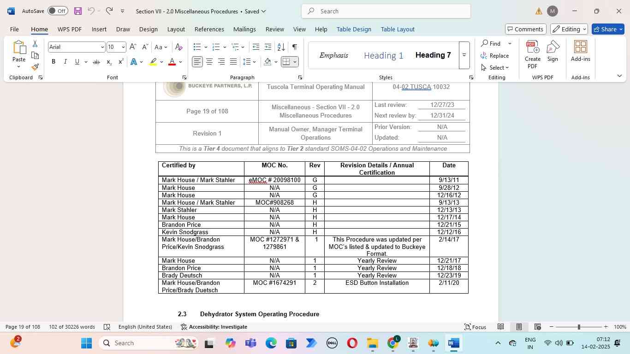Click the Save icon in title bar
630x354 pixels.
77,11
